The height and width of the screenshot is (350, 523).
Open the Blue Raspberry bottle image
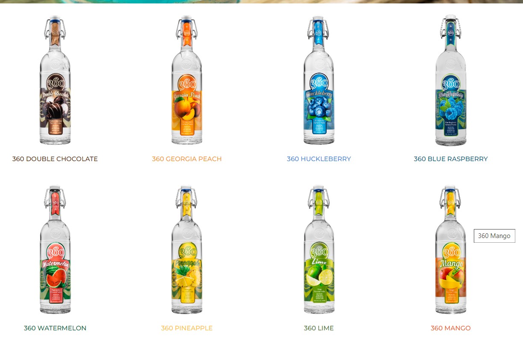click(451, 80)
